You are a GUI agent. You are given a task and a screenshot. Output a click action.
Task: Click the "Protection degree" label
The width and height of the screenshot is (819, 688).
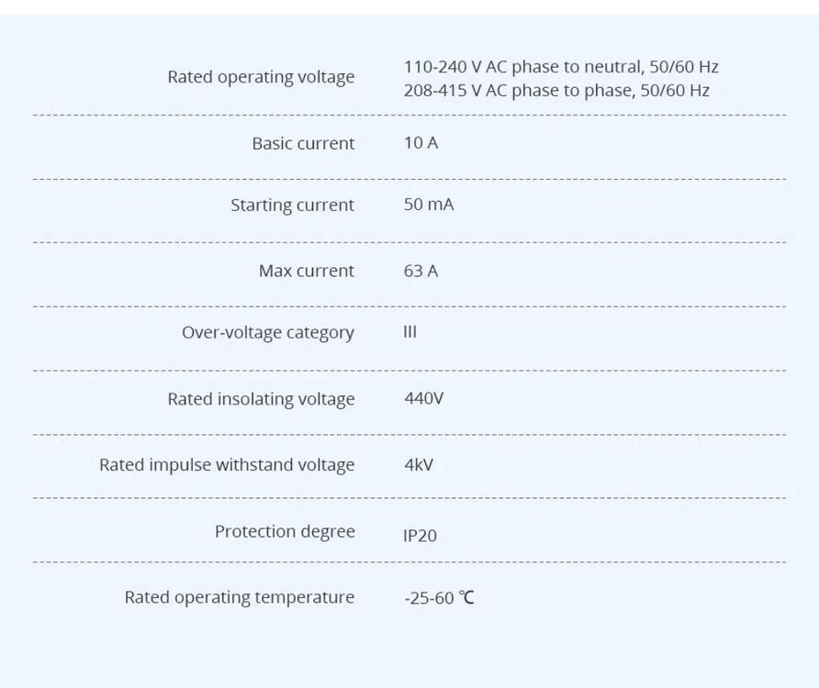[x=285, y=532]
